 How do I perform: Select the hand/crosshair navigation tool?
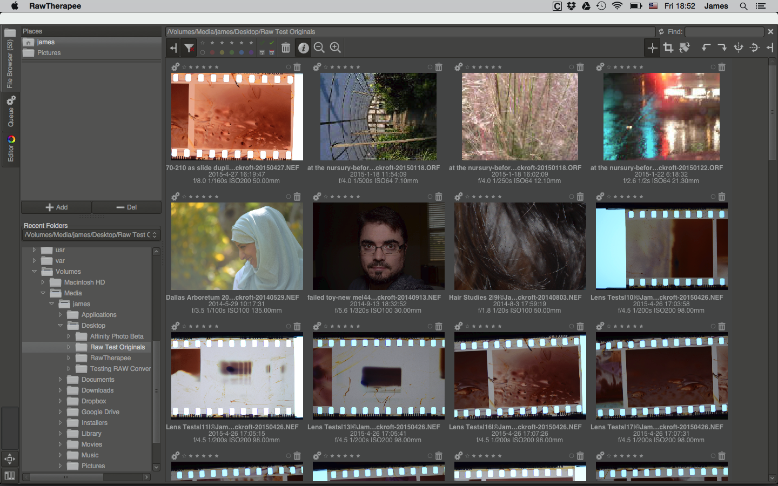click(653, 48)
